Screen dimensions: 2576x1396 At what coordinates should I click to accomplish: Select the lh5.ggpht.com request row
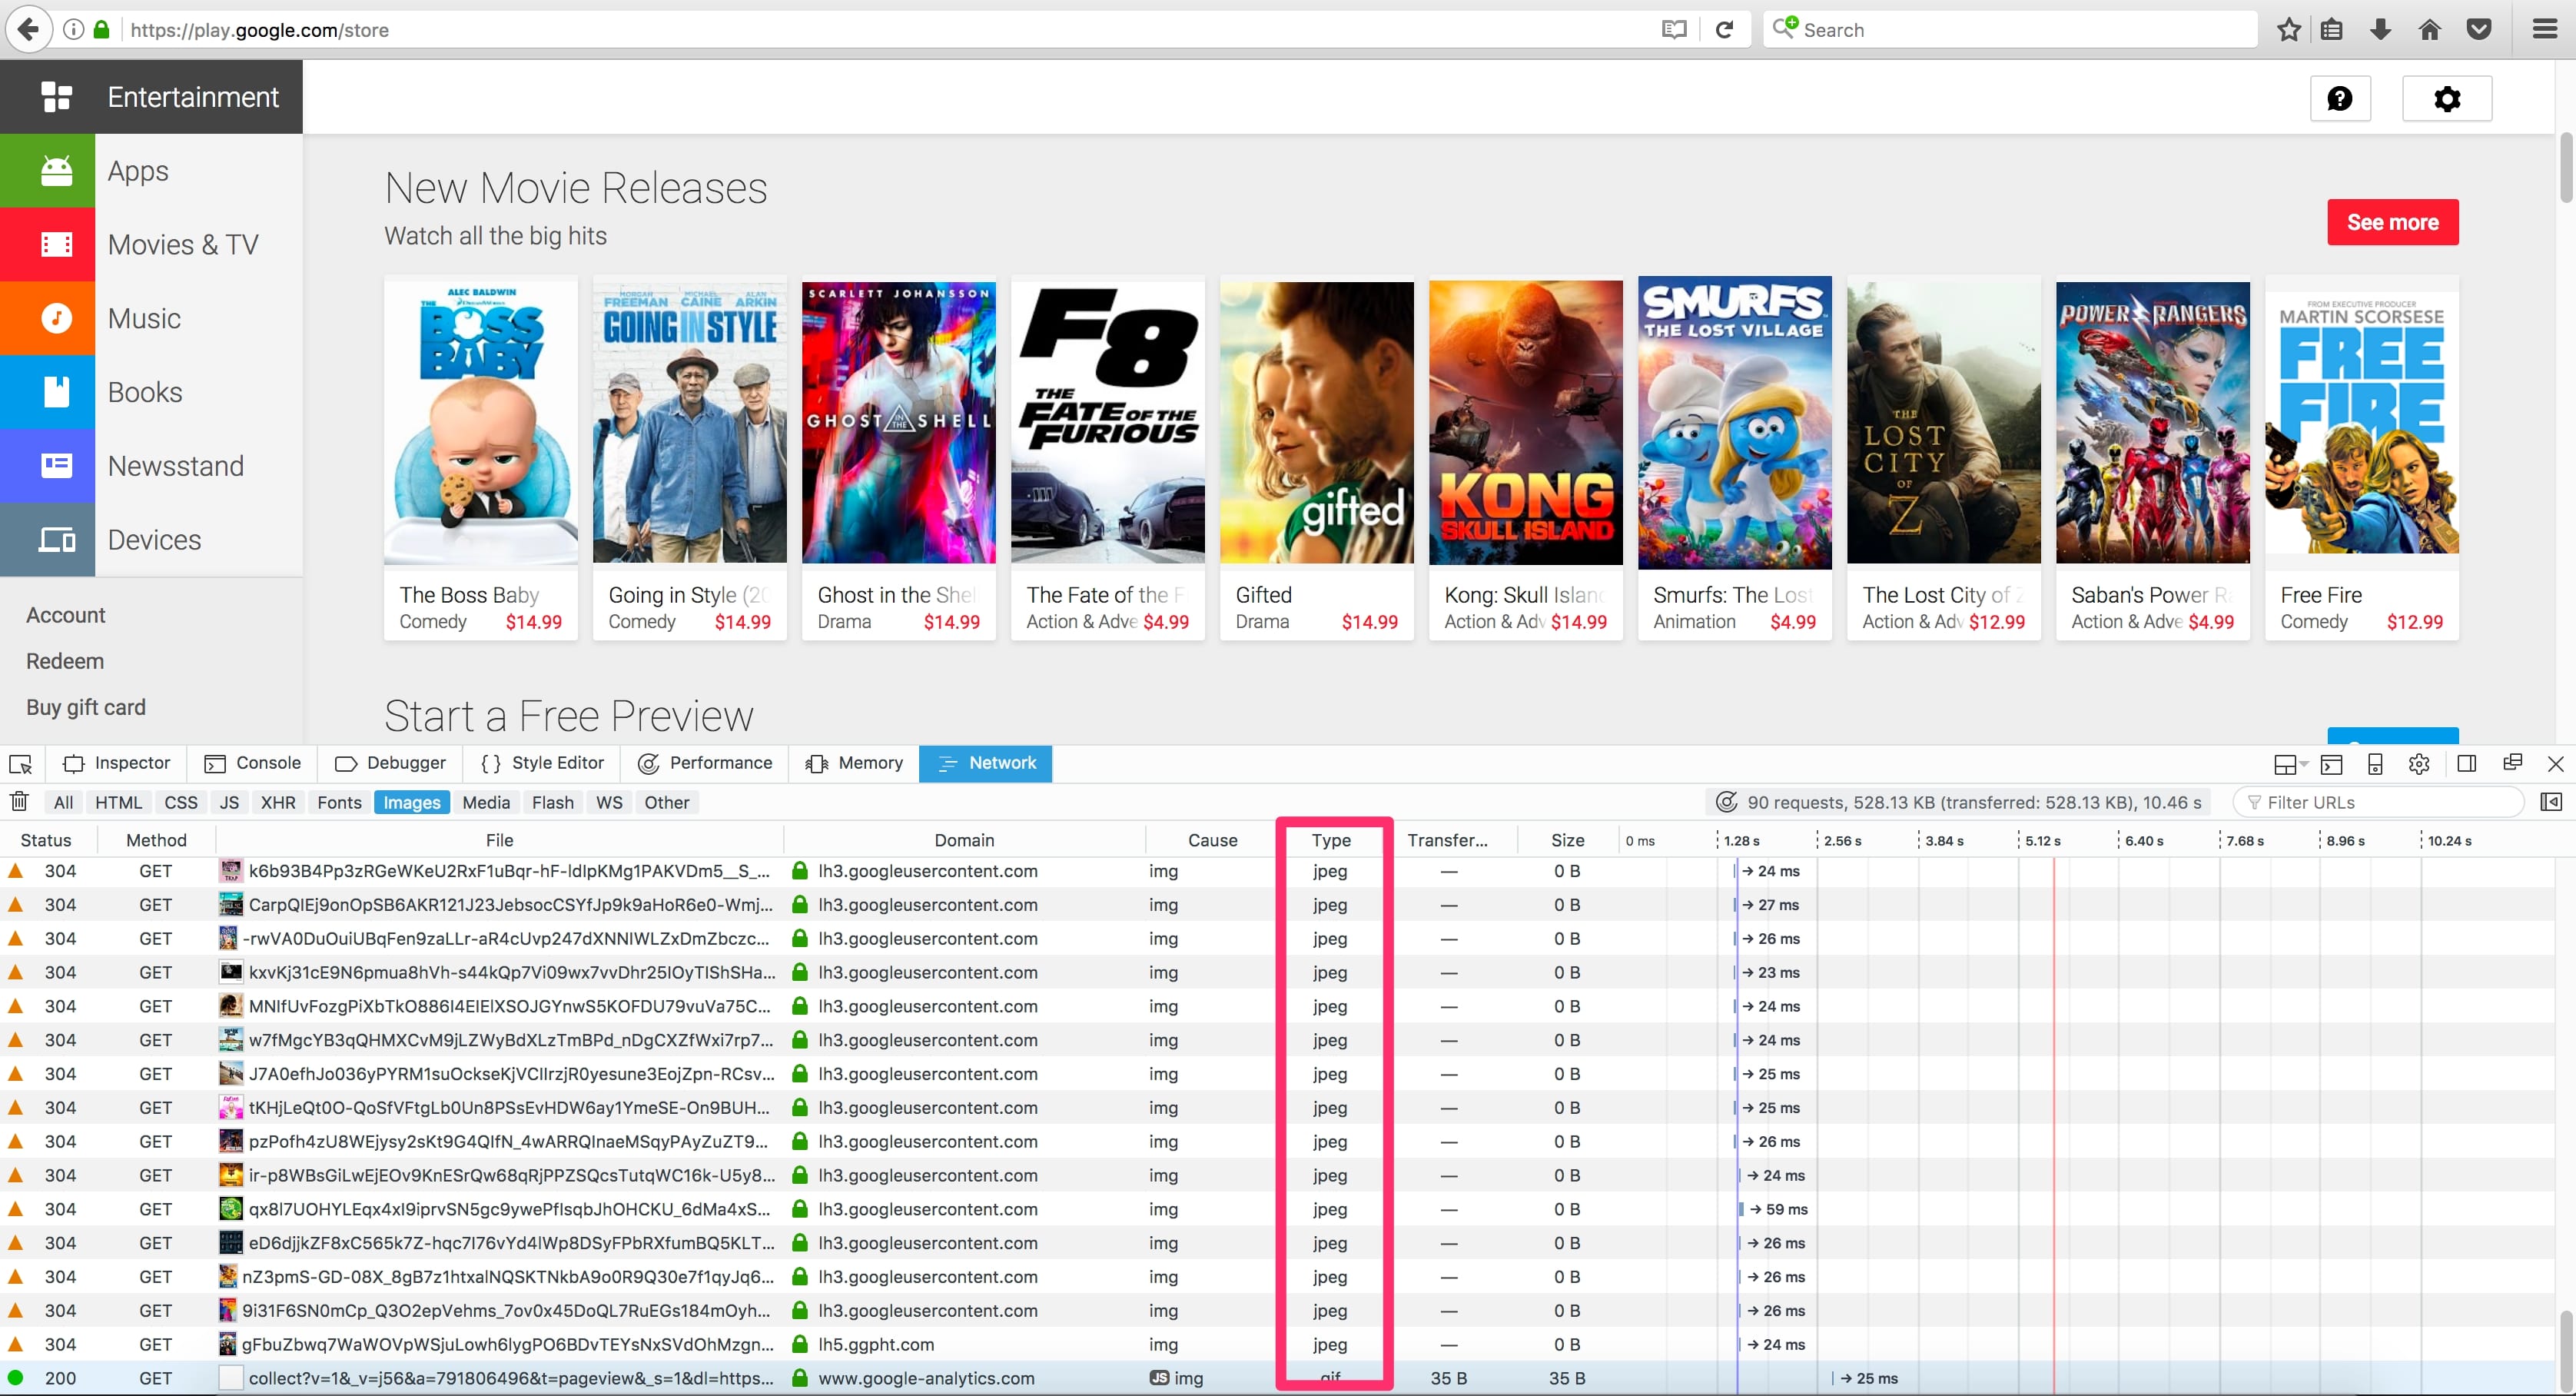(x=1279, y=1345)
